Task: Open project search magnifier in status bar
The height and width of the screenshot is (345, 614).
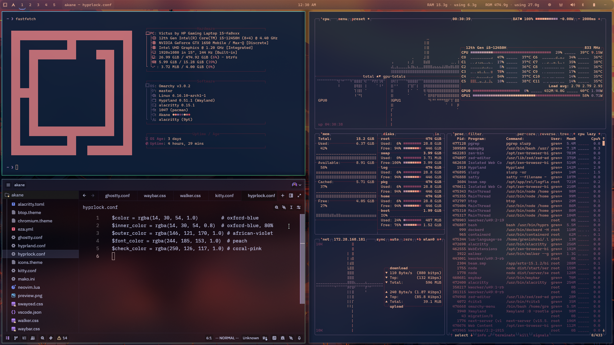Action: [43, 338]
